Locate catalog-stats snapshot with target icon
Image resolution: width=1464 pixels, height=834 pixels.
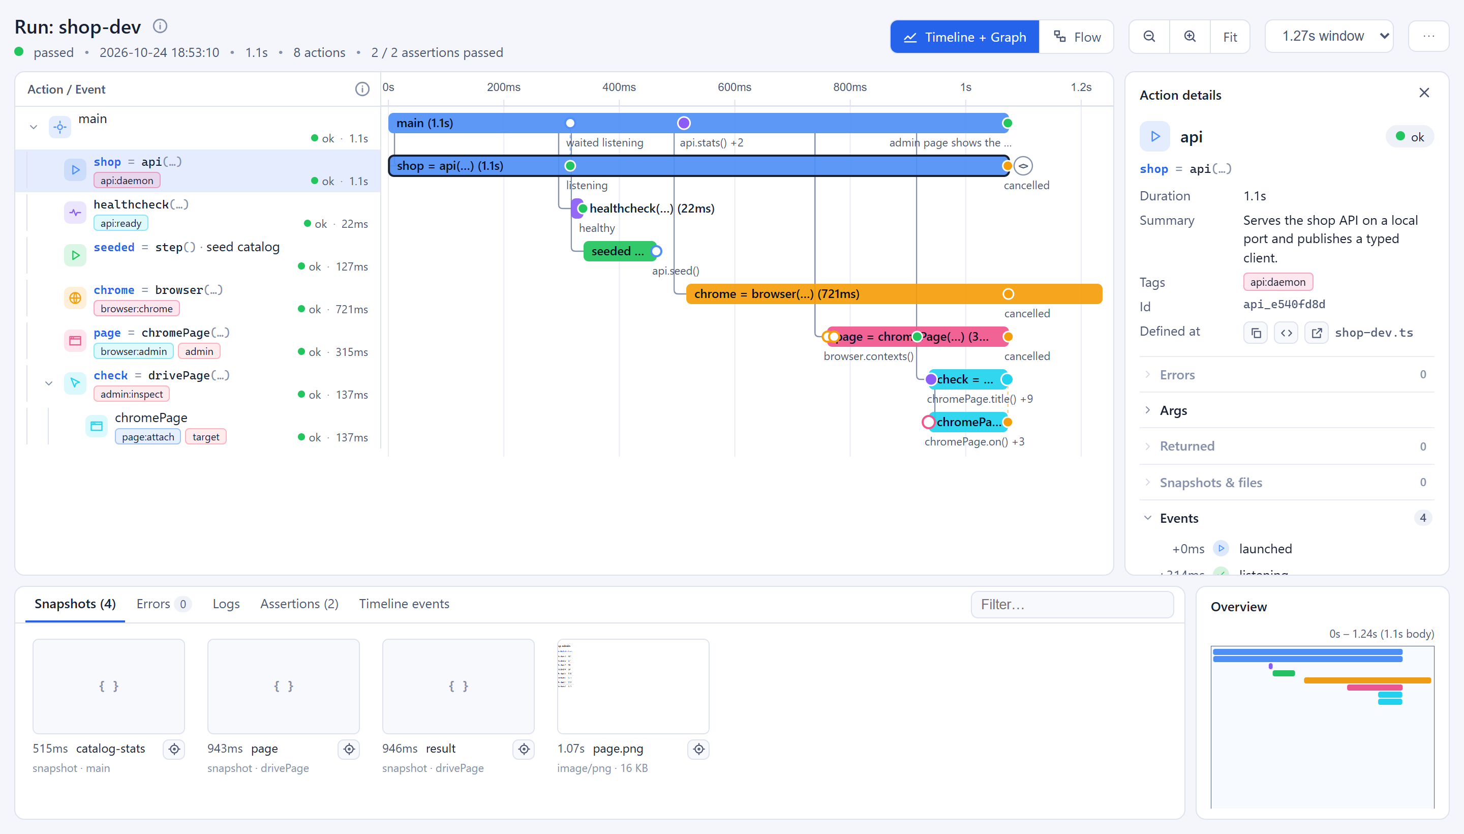174,749
